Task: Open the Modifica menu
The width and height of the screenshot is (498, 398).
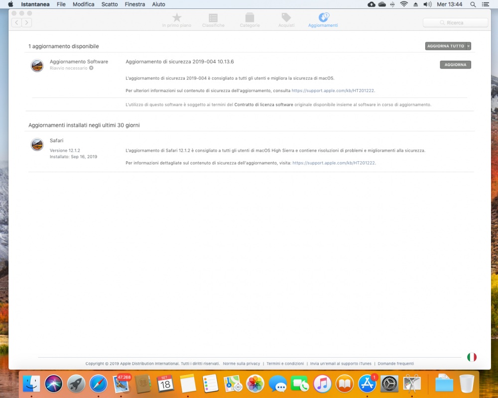Action: [x=84, y=4]
